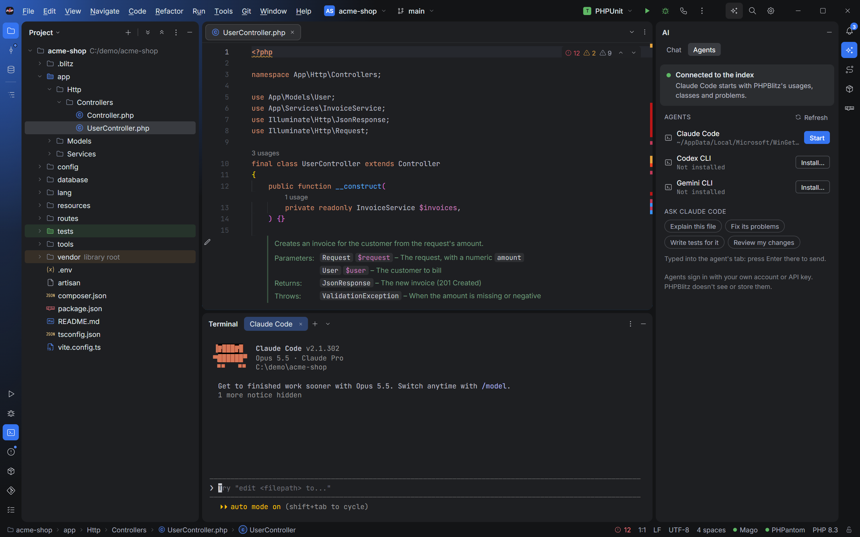Start the Claude Code agent

click(x=817, y=138)
